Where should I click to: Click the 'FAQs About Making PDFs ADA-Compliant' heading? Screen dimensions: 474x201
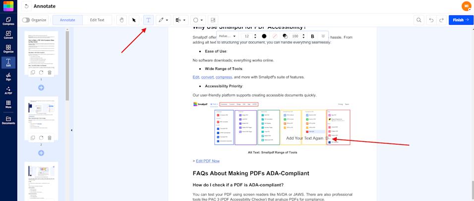tap(251, 173)
